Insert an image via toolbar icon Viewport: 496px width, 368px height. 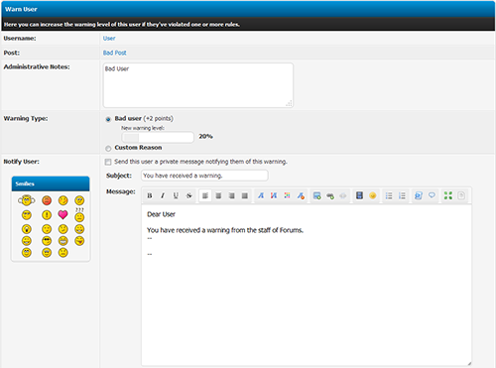click(316, 195)
